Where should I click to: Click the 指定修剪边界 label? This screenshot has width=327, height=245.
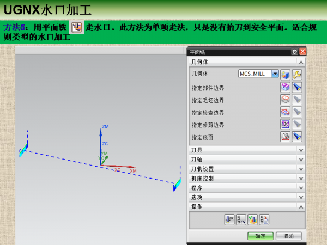[x=208, y=125]
